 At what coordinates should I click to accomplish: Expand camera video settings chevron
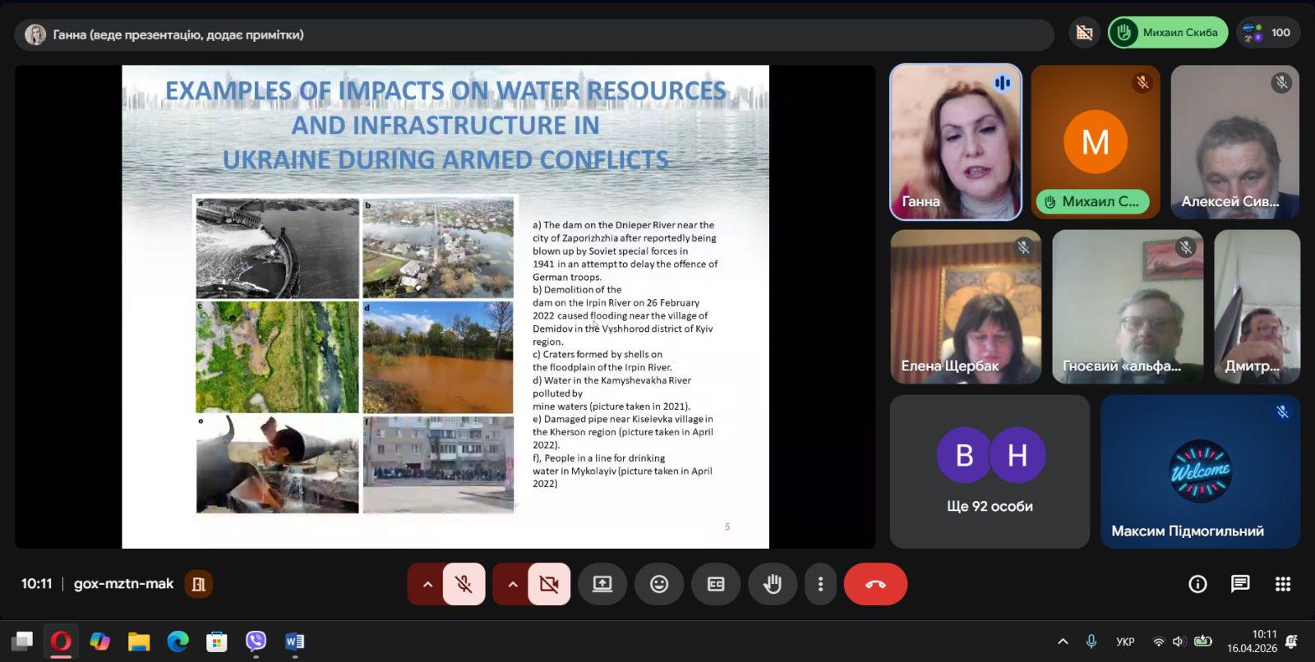coord(513,584)
